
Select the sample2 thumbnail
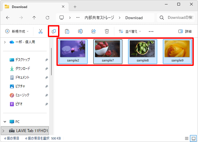(73, 52)
